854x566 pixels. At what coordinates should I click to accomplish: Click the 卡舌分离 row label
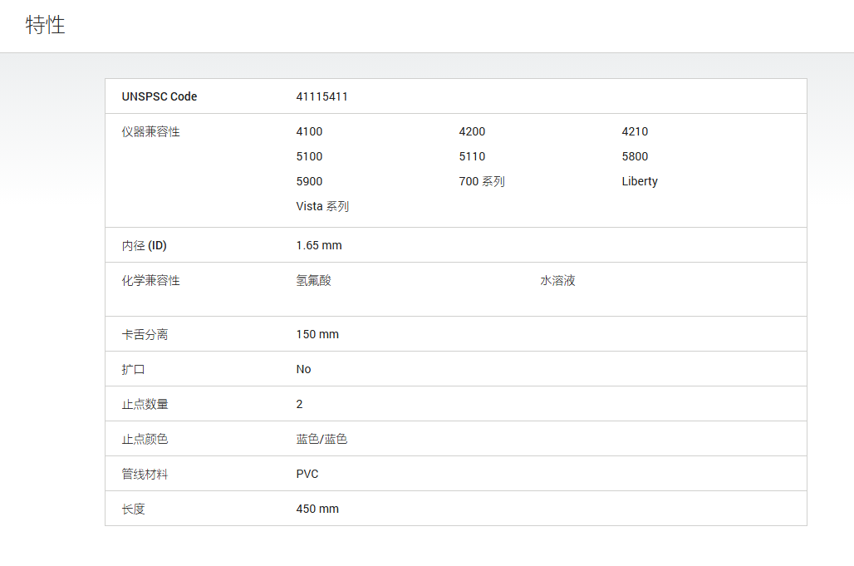click(x=145, y=334)
